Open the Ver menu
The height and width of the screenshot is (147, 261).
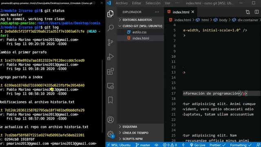pyautogui.click(x=168, y=3)
